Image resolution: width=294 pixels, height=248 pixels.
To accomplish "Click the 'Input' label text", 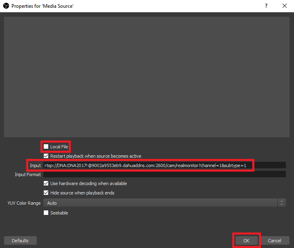I will pyautogui.click(x=35, y=165).
